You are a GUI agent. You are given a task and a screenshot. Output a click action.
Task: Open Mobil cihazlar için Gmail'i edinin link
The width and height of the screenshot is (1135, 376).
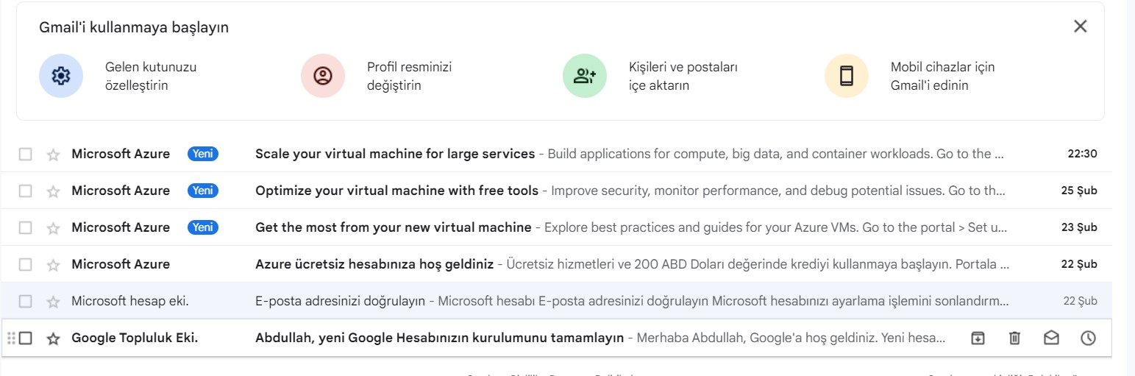(942, 77)
